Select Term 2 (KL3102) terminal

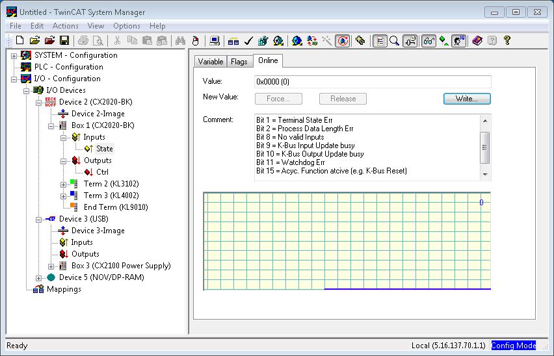111,184
